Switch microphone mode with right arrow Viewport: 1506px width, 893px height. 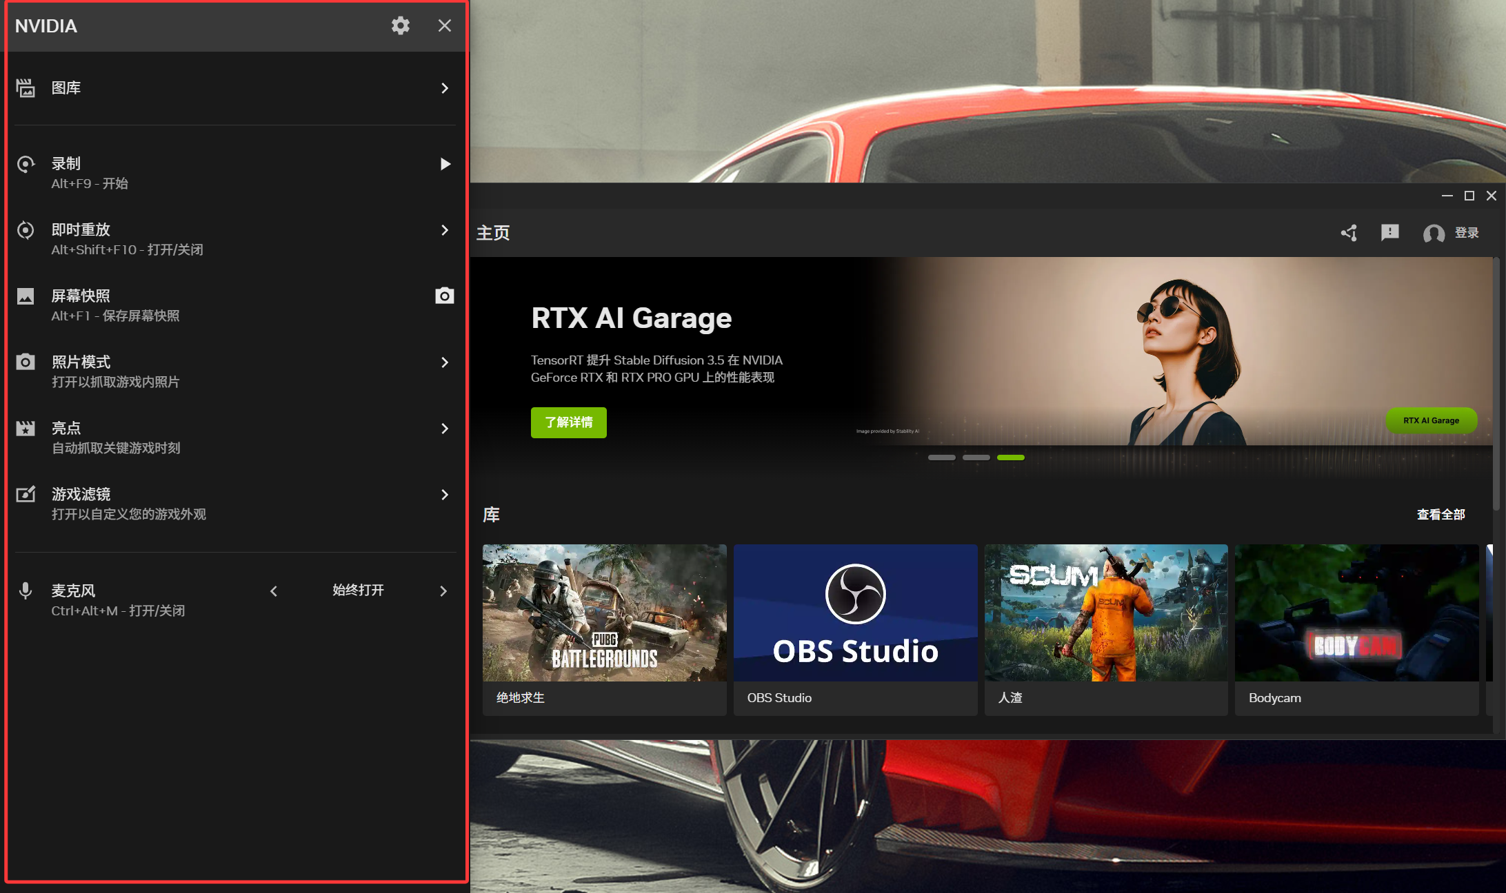point(443,591)
